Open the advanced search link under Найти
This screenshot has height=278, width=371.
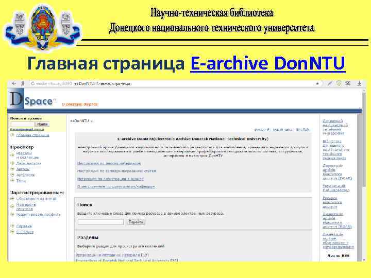pos(27,129)
